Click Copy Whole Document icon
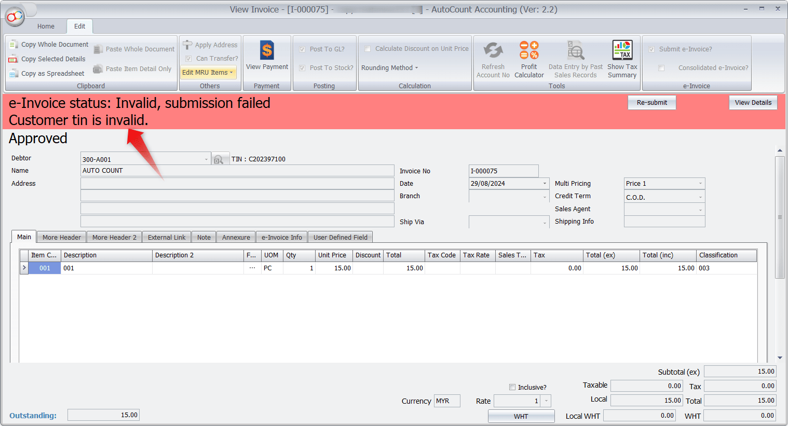The width and height of the screenshot is (788, 426). [x=13, y=45]
